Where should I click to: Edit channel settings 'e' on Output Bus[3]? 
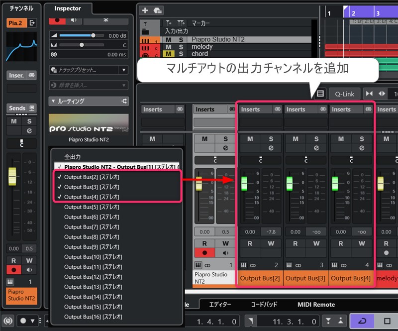pyautogui.click(x=316, y=148)
